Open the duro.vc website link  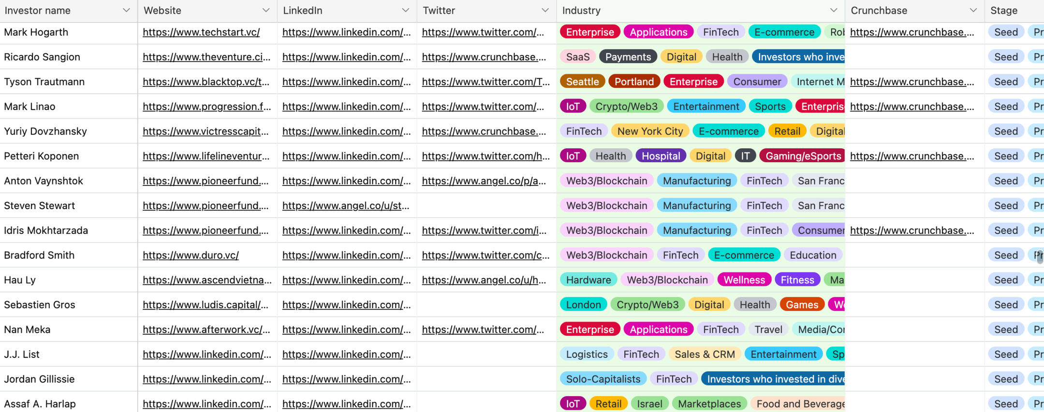191,255
